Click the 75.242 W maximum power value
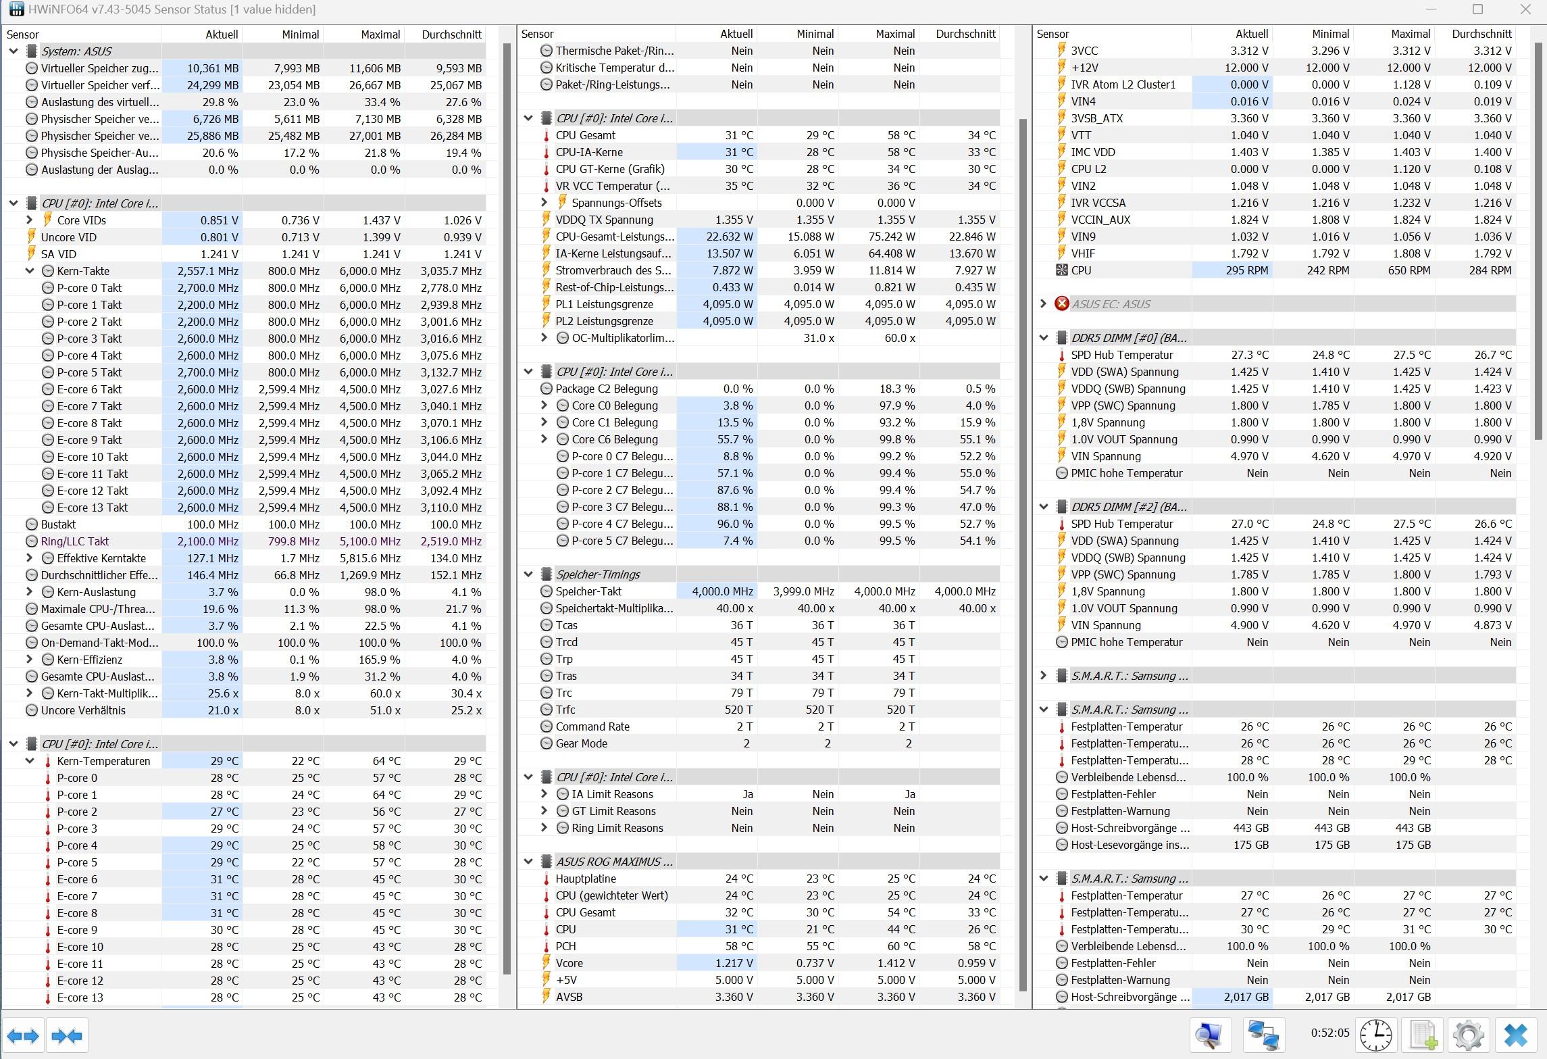Viewport: 1547px width, 1059px height. tap(888, 237)
